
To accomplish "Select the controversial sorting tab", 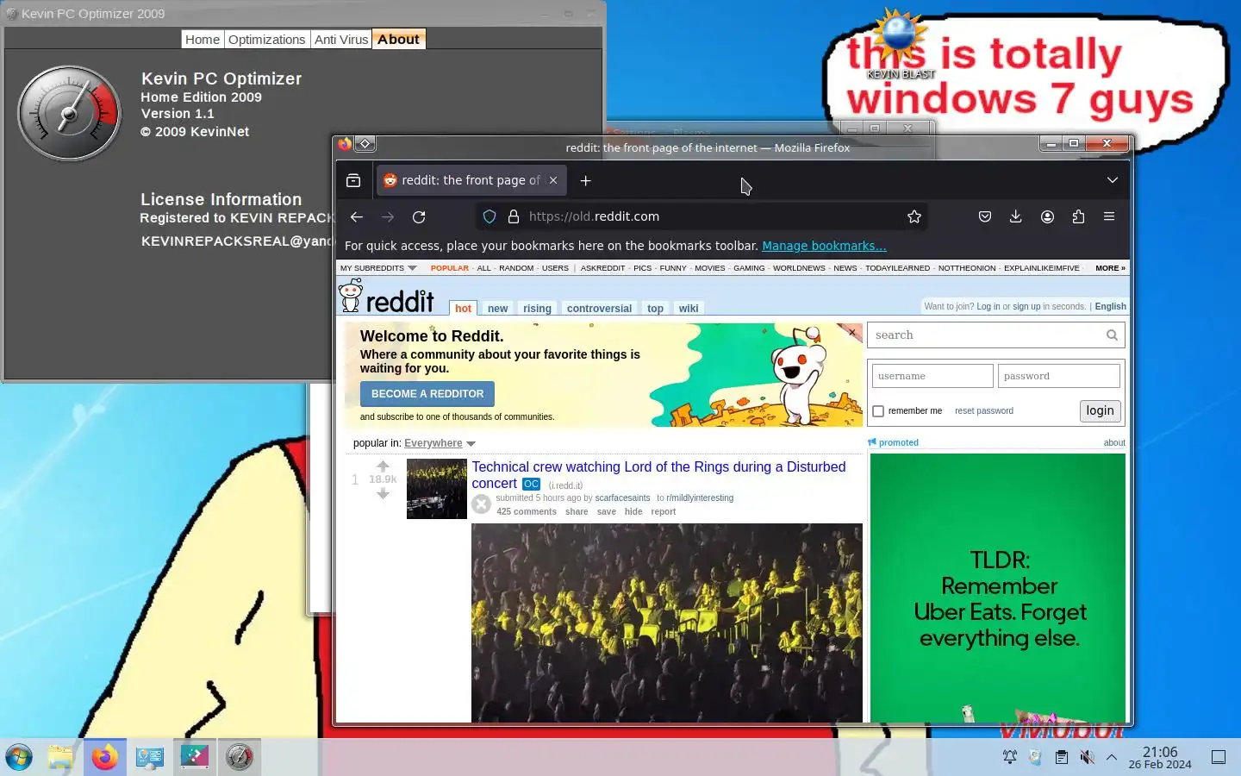I will pyautogui.click(x=599, y=309).
